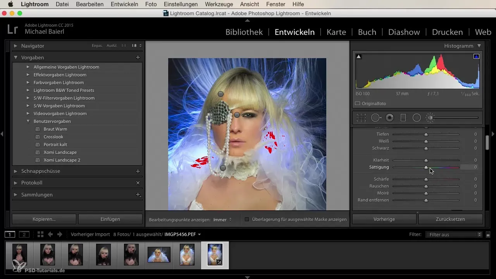Open the Foto menu
The width and height of the screenshot is (496, 279).
pyautogui.click(x=151, y=4)
